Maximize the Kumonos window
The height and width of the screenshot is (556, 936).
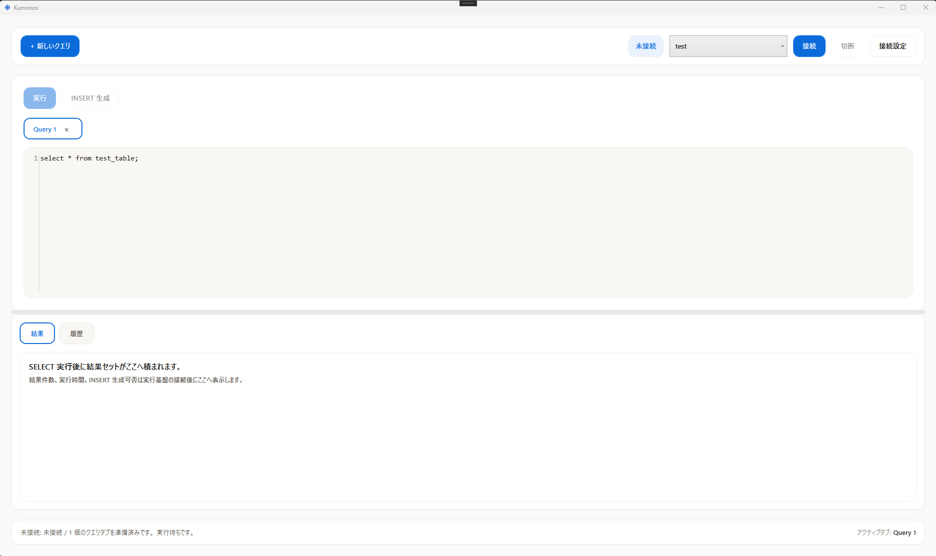coord(903,7)
